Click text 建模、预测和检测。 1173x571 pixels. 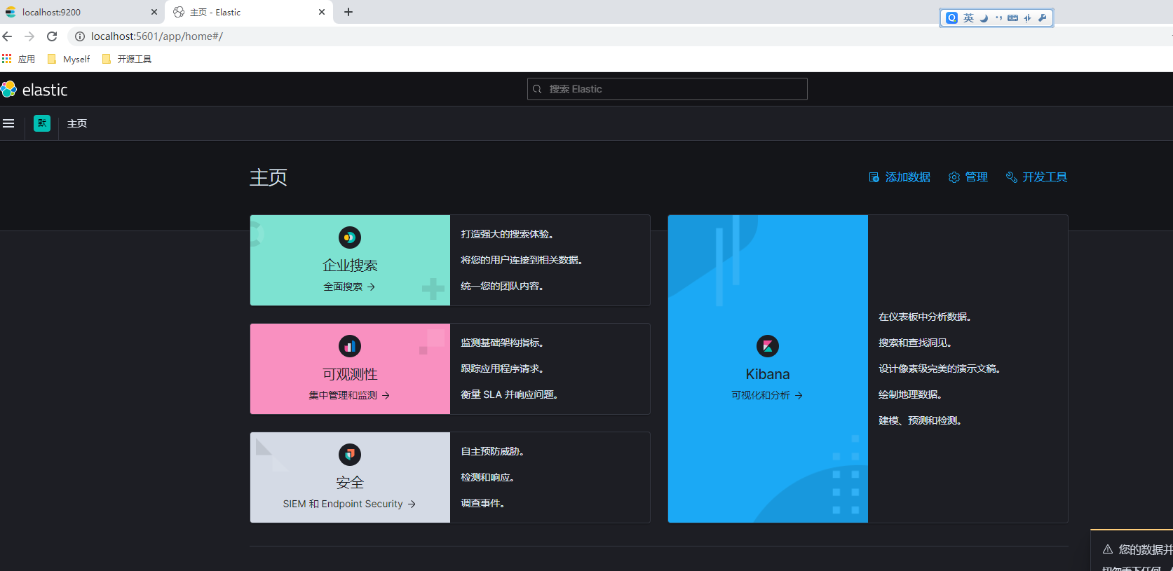(x=921, y=420)
